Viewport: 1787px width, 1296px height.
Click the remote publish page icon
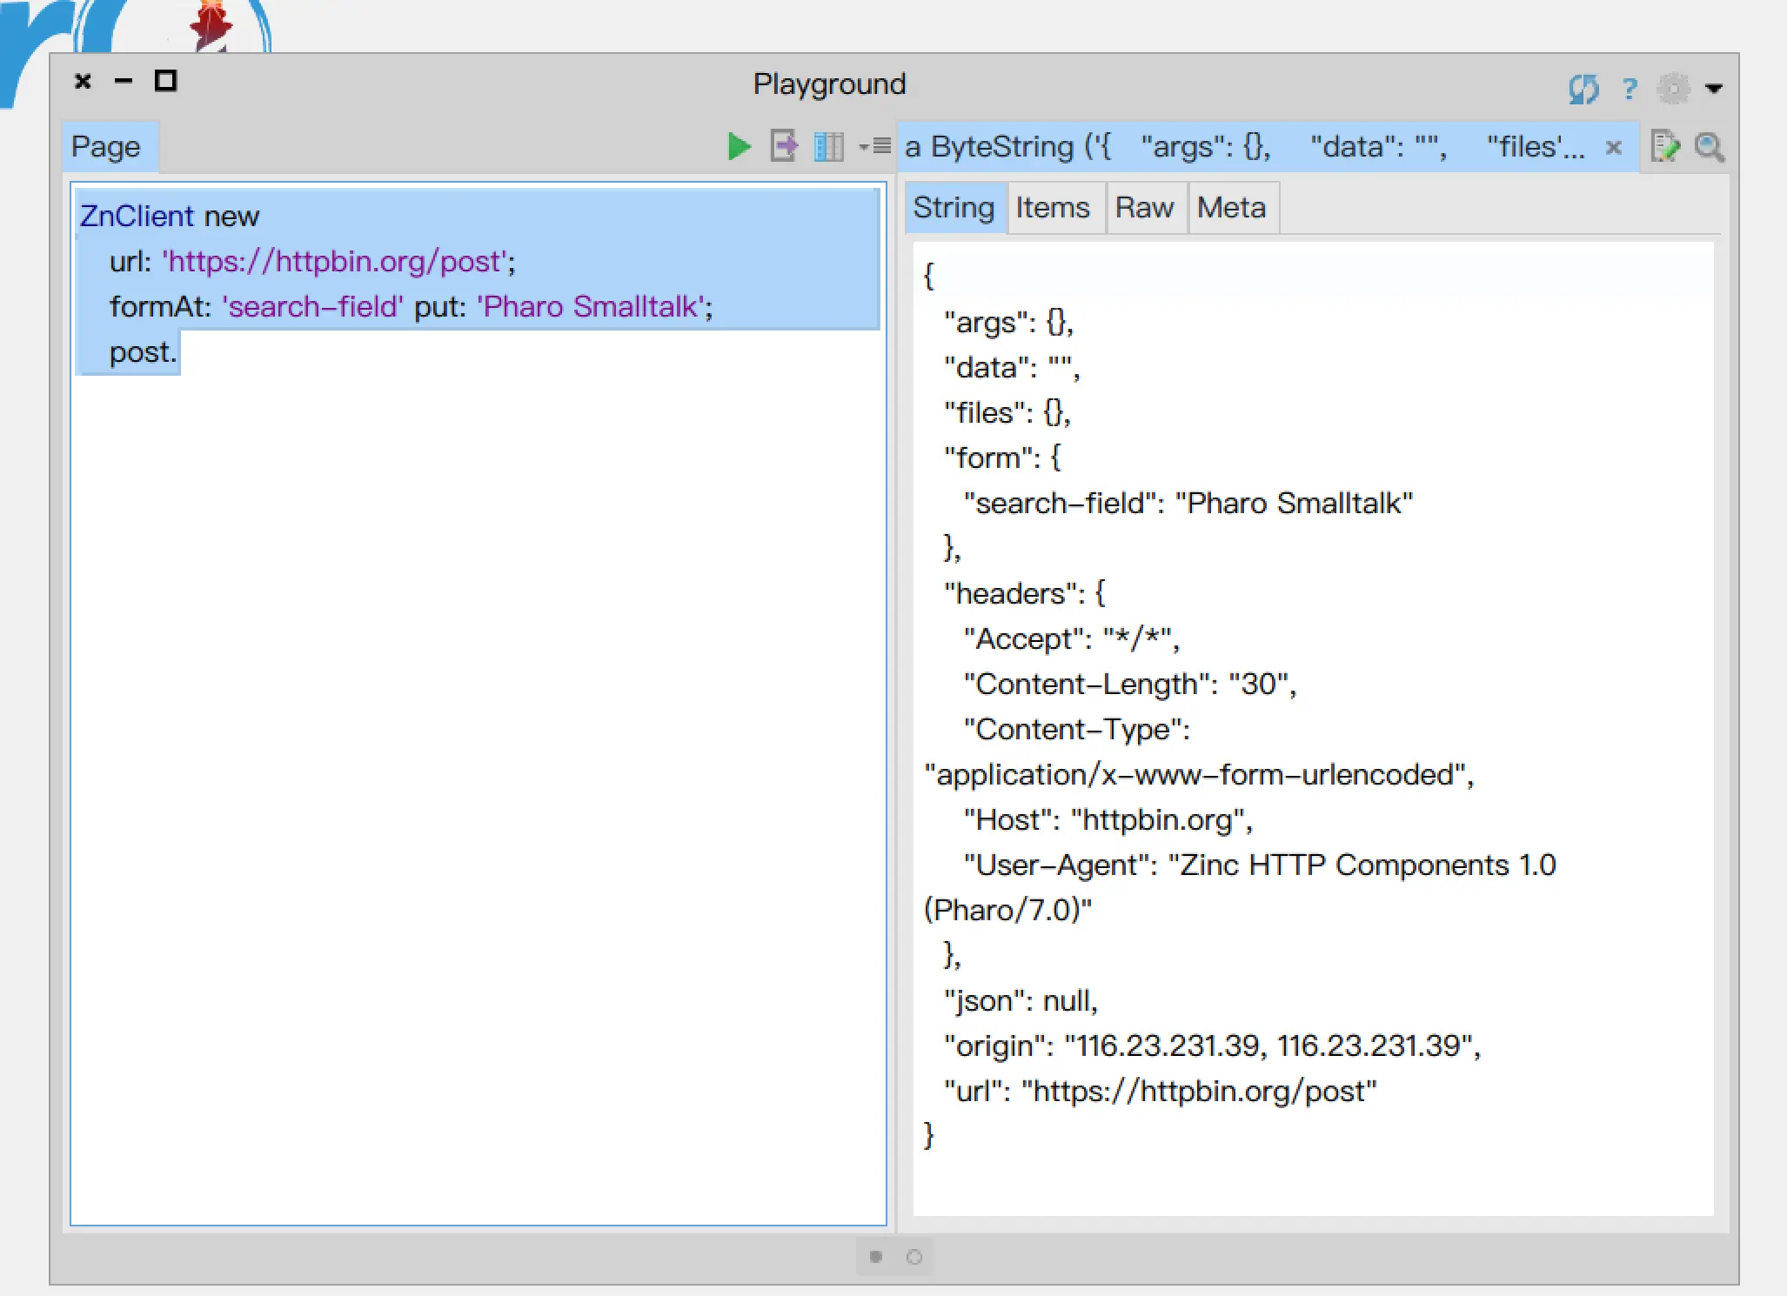[x=784, y=146]
